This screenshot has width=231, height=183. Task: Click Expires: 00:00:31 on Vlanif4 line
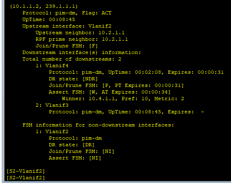click(196, 72)
